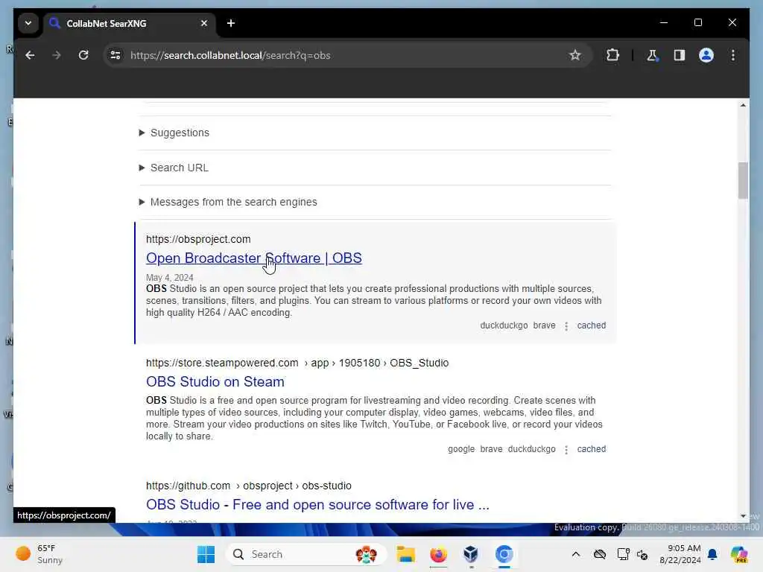
Task: Open the weather widget showing 65°F Sunny
Action: pos(39,554)
